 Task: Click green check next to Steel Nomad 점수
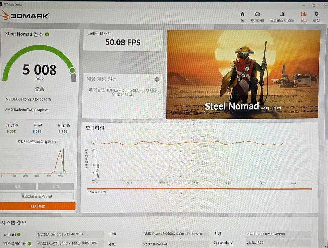[47, 34]
